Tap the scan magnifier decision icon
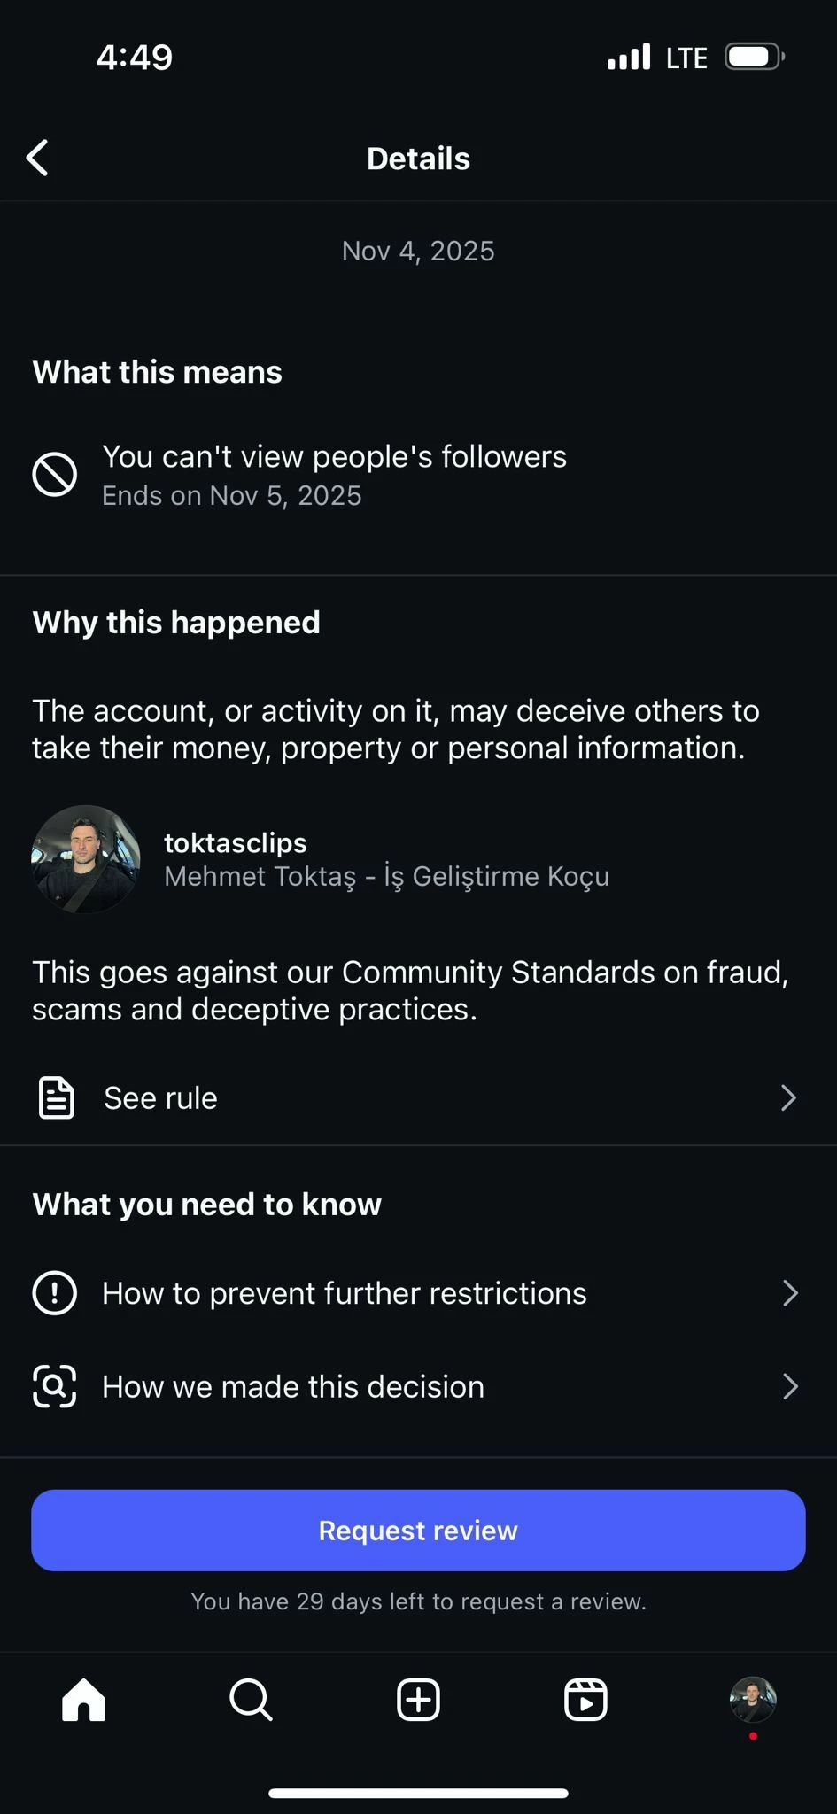837x1814 pixels. [x=55, y=1386]
